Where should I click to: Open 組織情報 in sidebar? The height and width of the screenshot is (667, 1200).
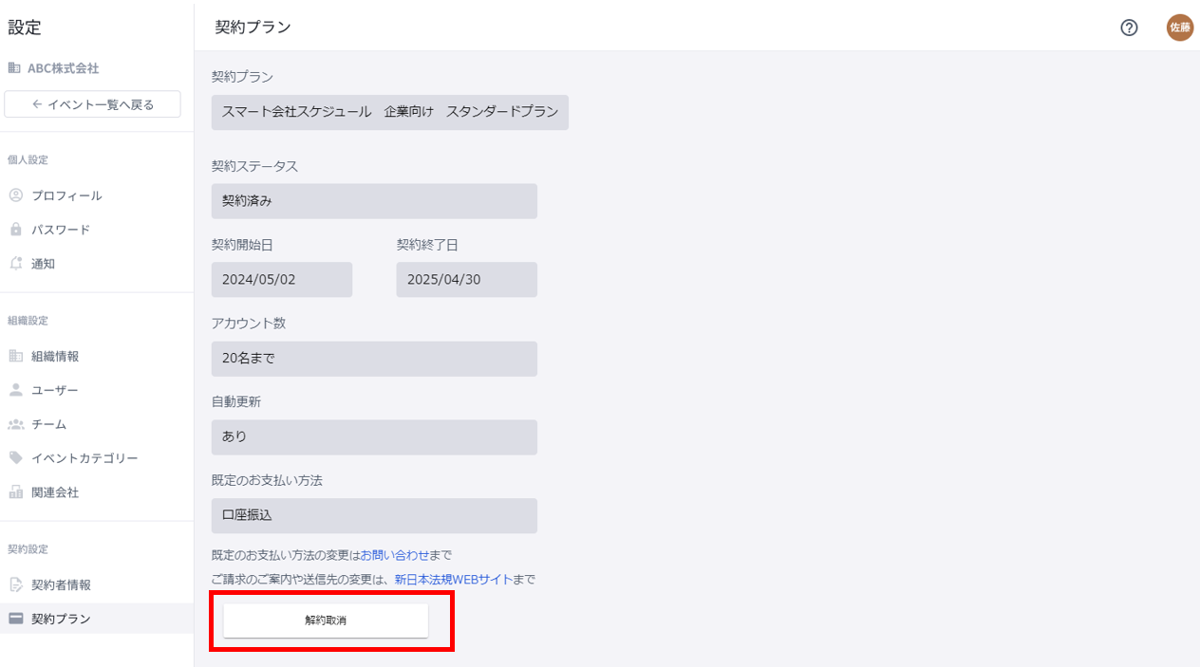click(x=97, y=356)
